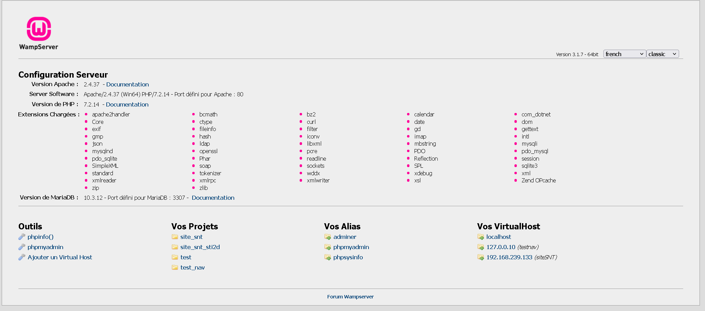Open phpmyadmin under Vos Alias
The width and height of the screenshot is (705, 311).
click(351, 247)
